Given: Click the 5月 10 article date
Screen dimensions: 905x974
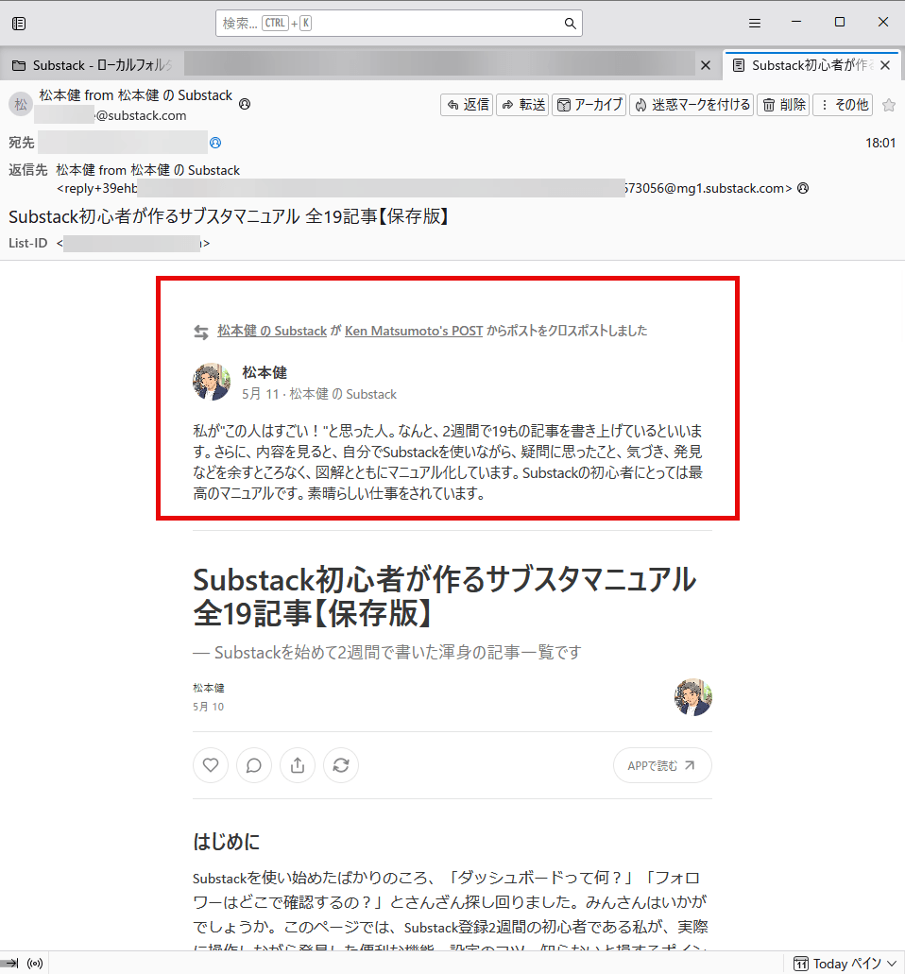Looking at the screenshot, I should tap(208, 707).
